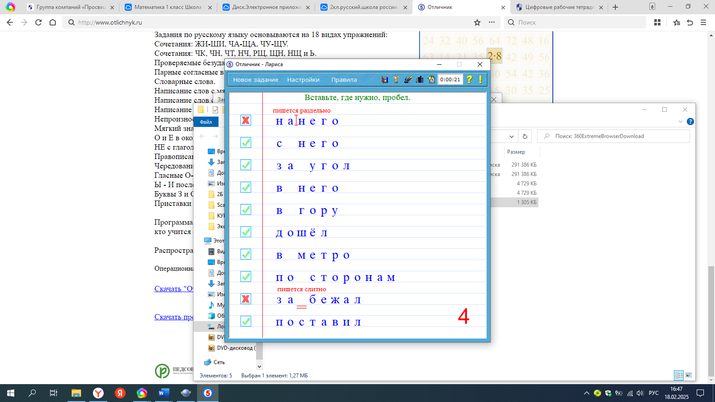Toggle the green checkbox beside 'за угол'
This screenshot has width=715, height=402.
click(246, 165)
